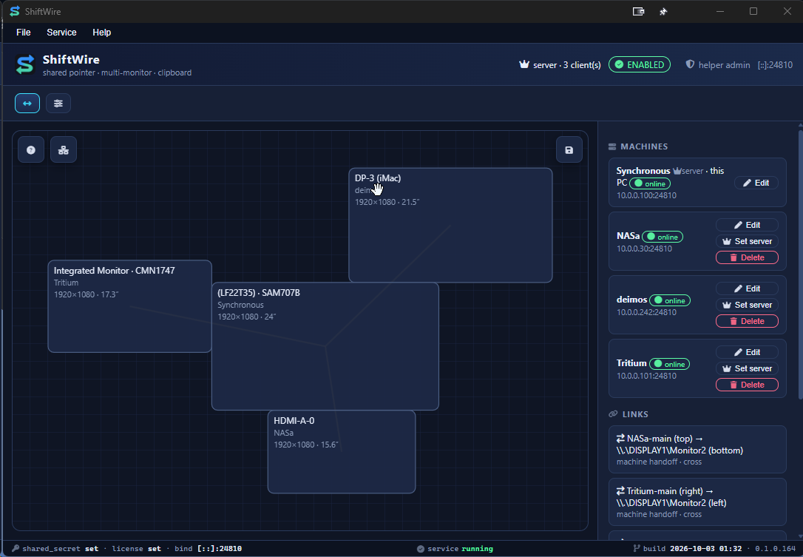Image resolution: width=803 pixels, height=557 pixels.
Task: Delete the deimos machine
Action: tap(747, 321)
